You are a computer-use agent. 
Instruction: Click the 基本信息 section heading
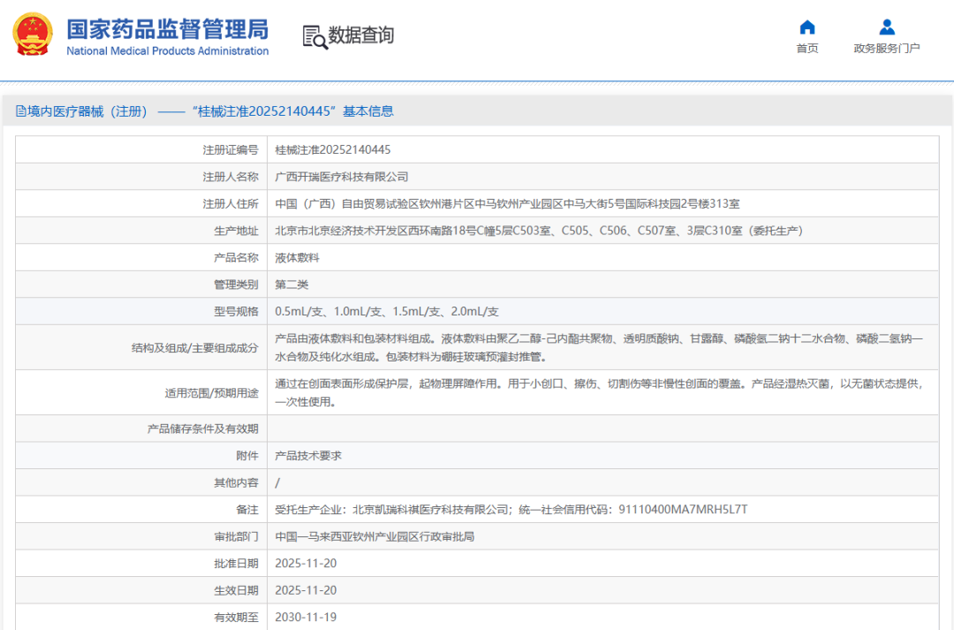(x=368, y=110)
